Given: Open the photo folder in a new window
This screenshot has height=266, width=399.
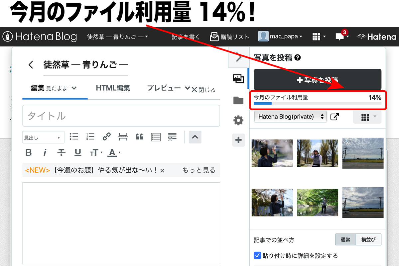Looking at the screenshot, I should (x=334, y=117).
